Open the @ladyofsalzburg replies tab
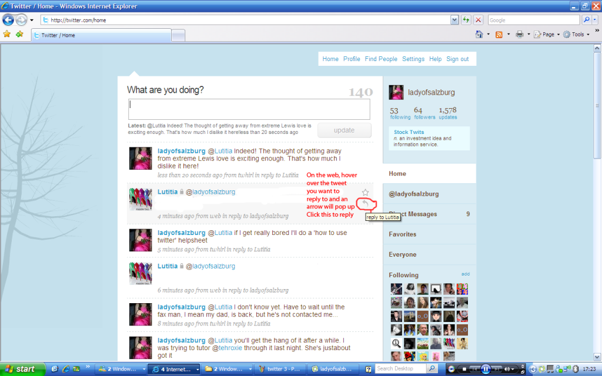The height and width of the screenshot is (376, 602). 429,194
